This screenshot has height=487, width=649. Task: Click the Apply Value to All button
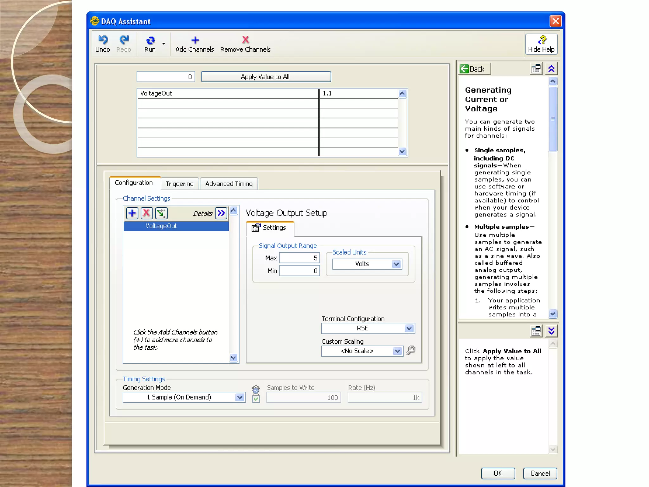coord(266,77)
